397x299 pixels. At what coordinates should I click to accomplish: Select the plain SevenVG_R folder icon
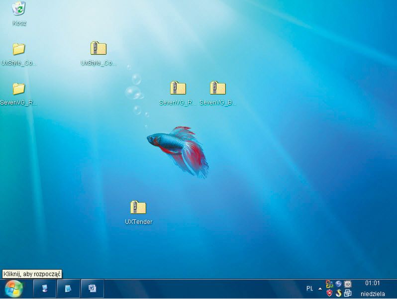19,89
